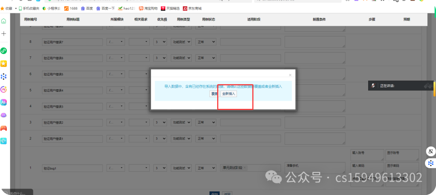This screenshot has height=195, width=436.
Task: Open the priority dropdown in row 3
Action: 160,122
